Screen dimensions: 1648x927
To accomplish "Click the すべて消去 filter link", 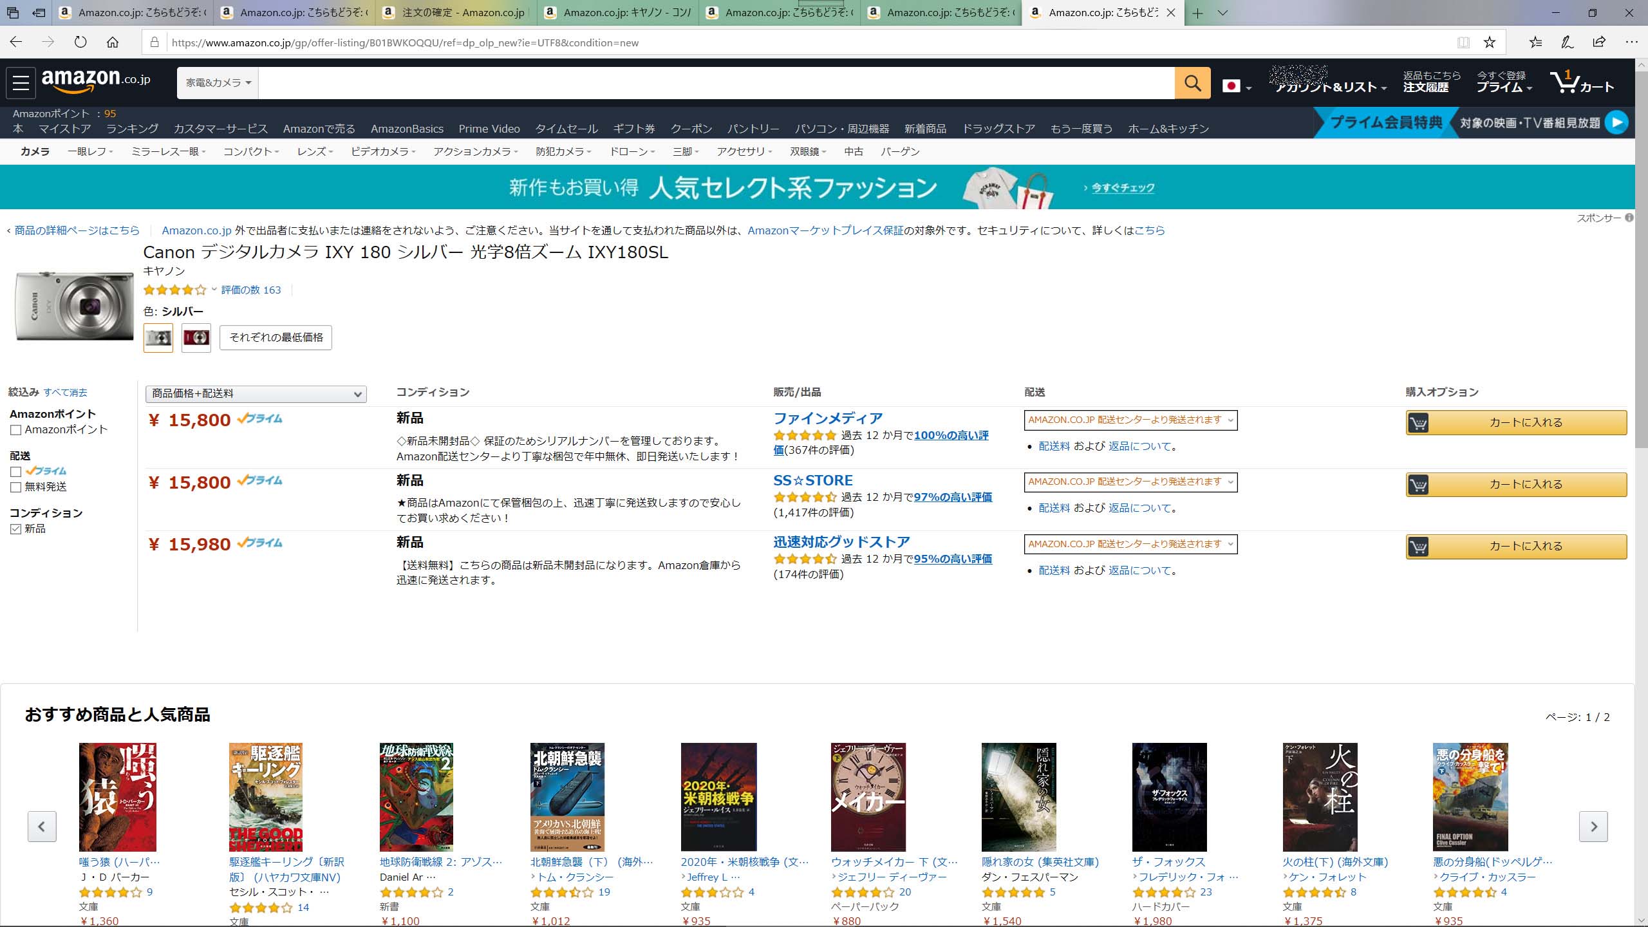I will click(x=65, y=392).
